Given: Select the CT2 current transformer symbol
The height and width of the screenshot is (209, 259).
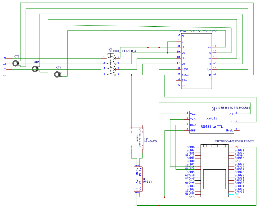Looking at the screenshot, I should (x=35, y=69).
